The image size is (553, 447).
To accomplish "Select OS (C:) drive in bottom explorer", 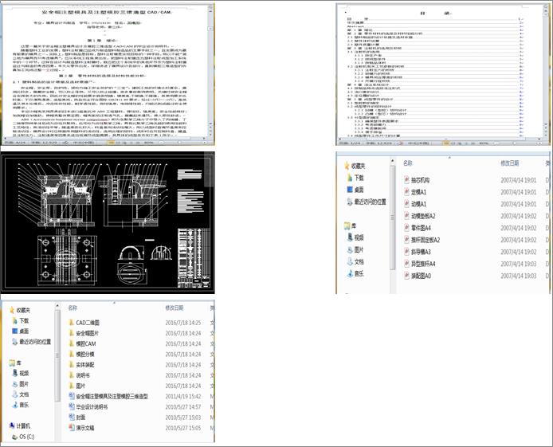I will [x=25, y=437].
